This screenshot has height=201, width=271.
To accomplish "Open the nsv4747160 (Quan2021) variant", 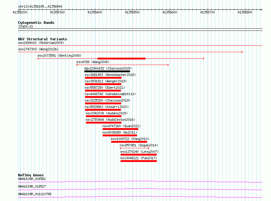I will (x=120, y=129).
